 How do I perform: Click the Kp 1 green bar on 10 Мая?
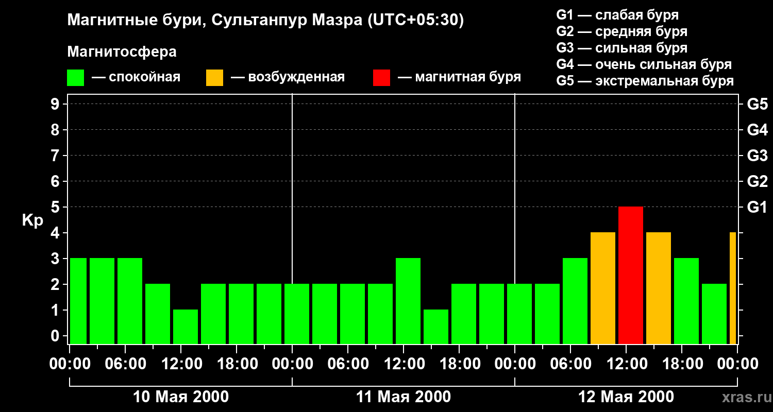pyautogui.click(x=186, y=327)
